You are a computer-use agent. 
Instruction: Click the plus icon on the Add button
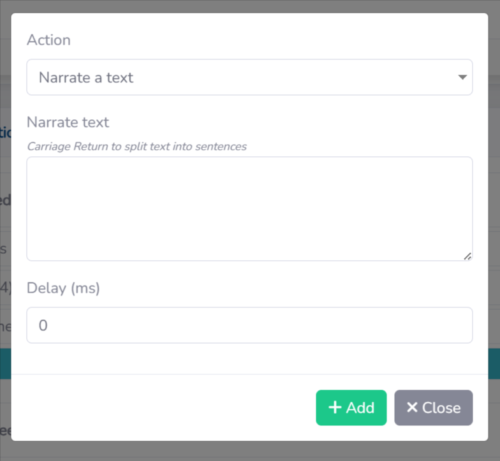(335, 408)
